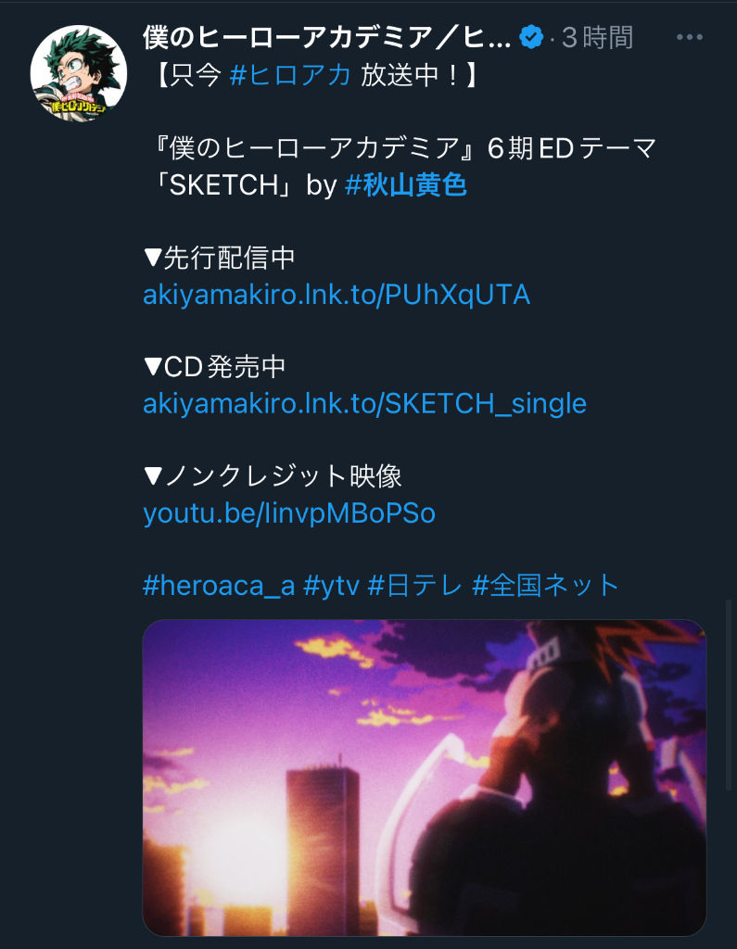Click the 3時間 timestamp
Screen dimensions: 737x949
click(597, 37)
